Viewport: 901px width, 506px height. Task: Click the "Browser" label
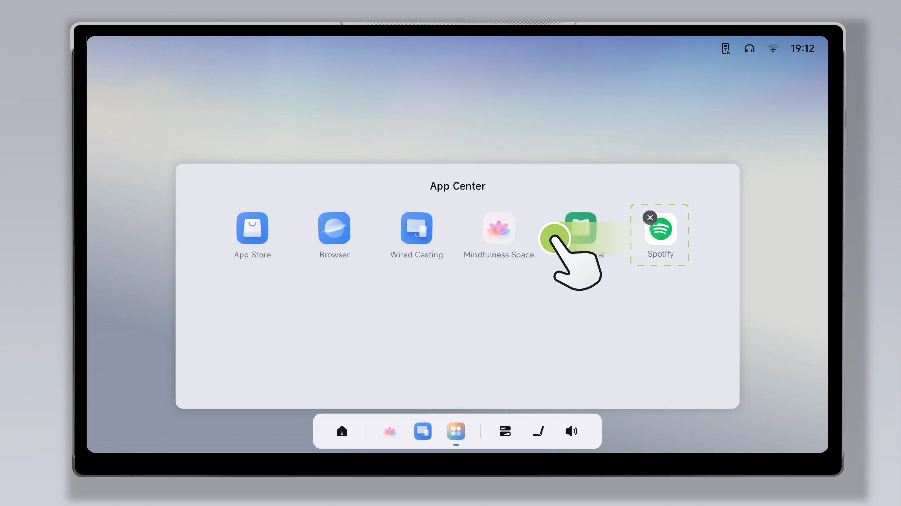(334, 255)
